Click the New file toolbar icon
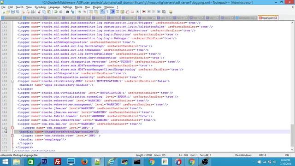The height and width of the screenshot is (166, 295). coord(3,12)
